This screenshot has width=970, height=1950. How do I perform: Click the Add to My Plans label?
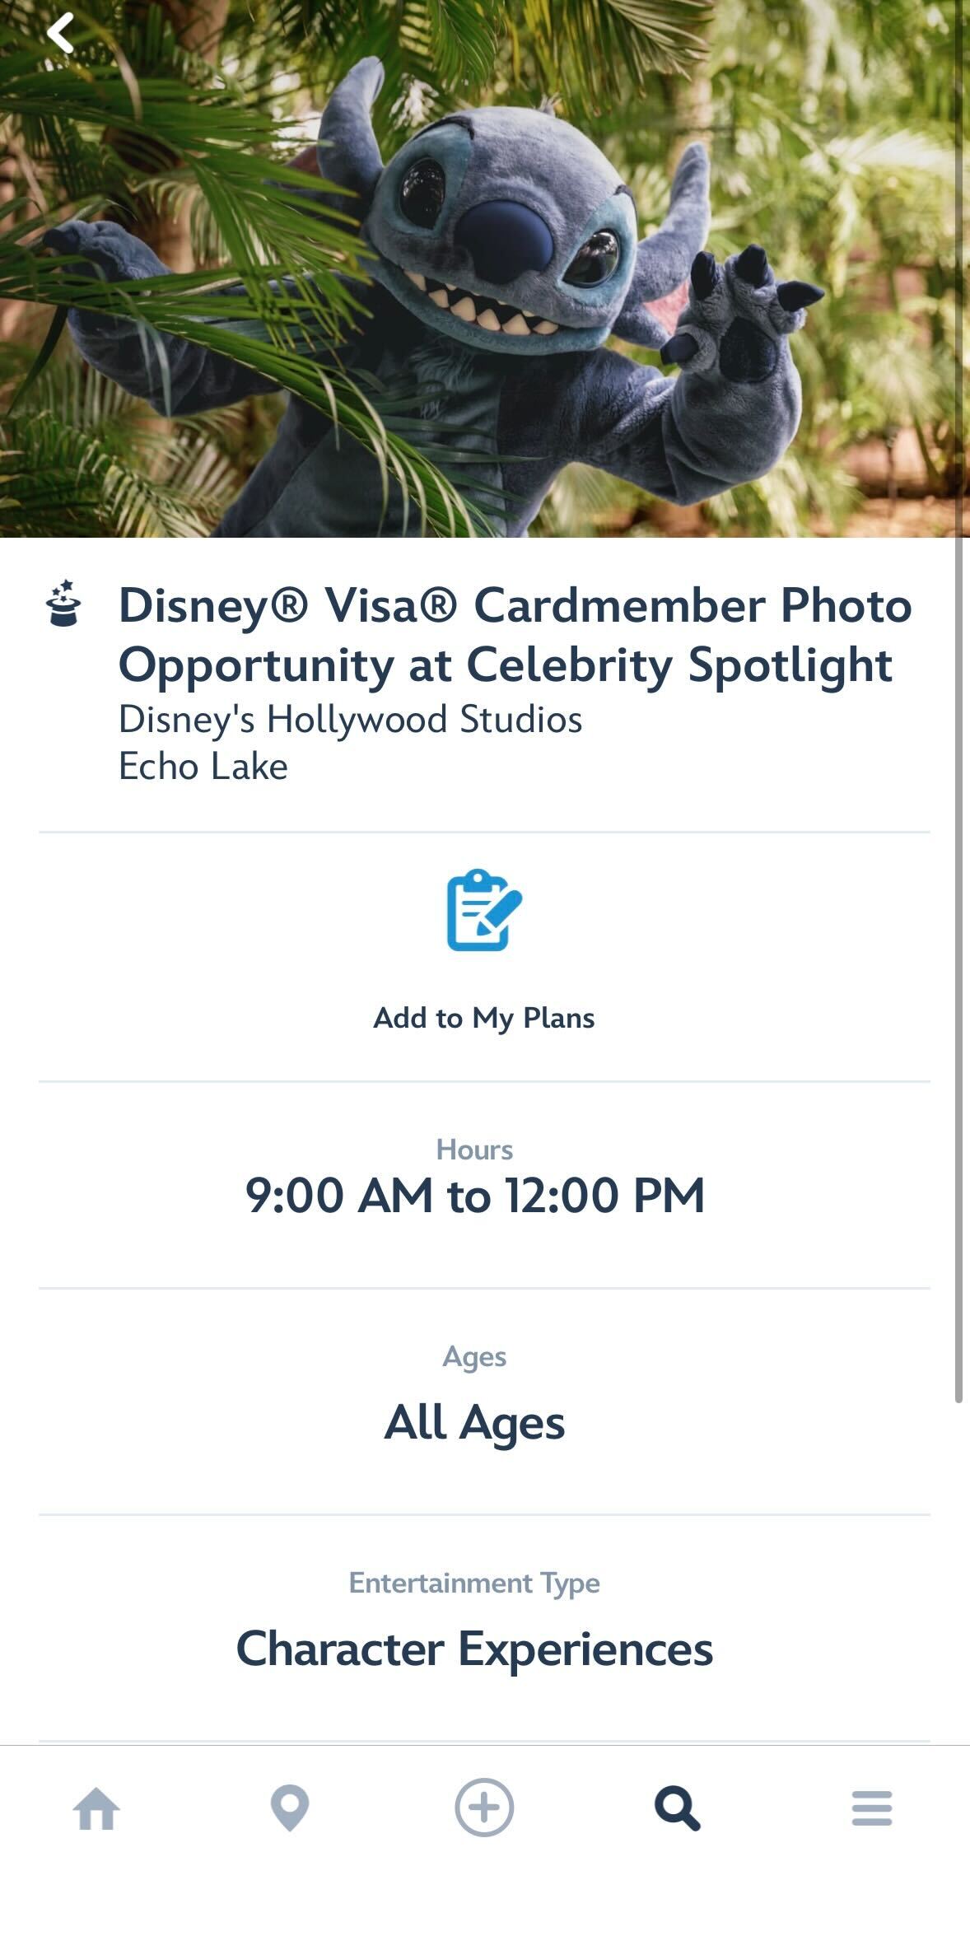click(x=484, y=1018)
